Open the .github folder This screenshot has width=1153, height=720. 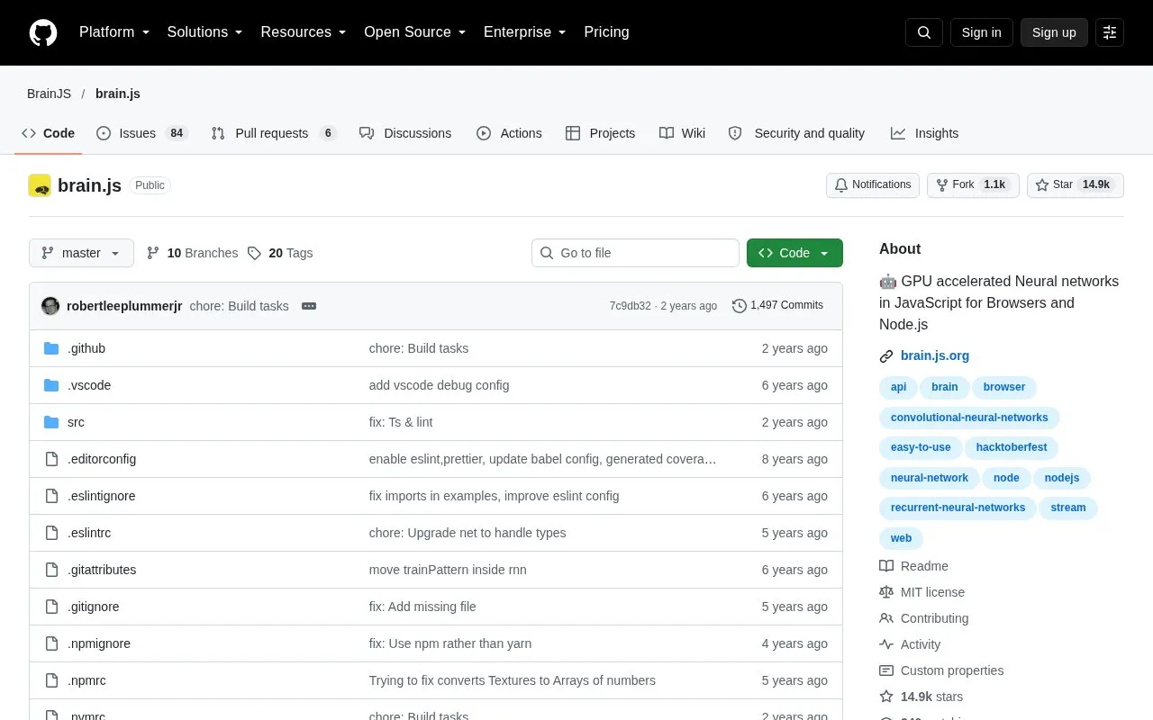[86, 348]
